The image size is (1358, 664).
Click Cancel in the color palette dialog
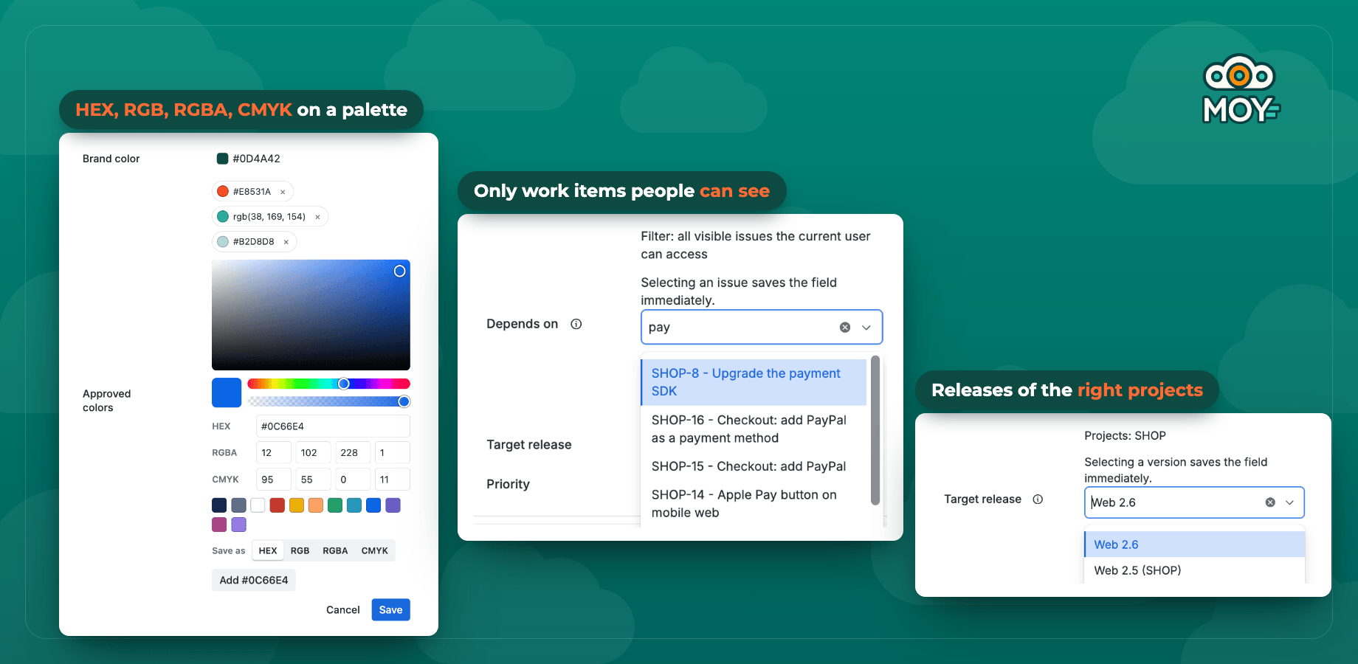pos(343,610)
